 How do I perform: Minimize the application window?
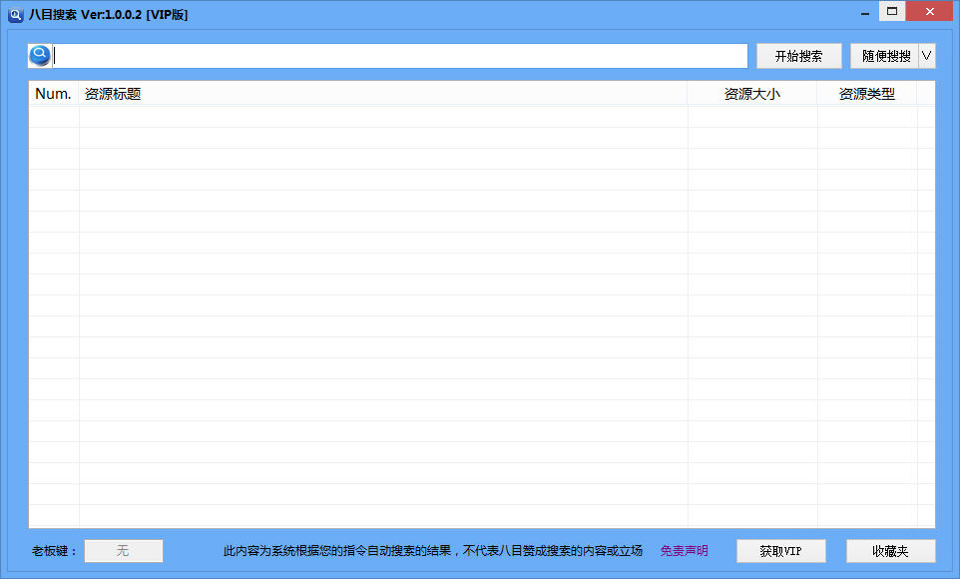click(x=864, y=12)
